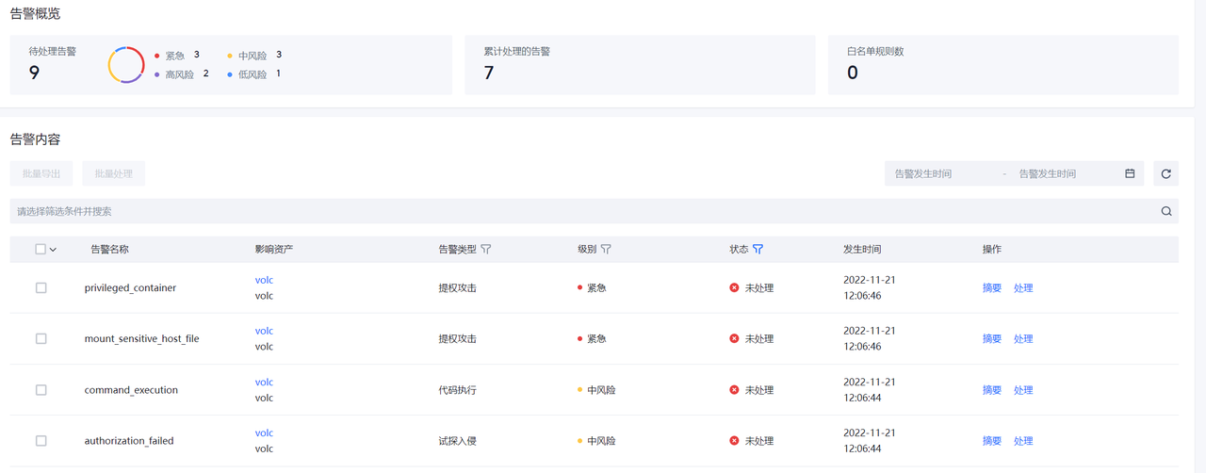Screen dimensions: 1206x473
Task: Click the search magnifier icon
Action: (1166, 211)
